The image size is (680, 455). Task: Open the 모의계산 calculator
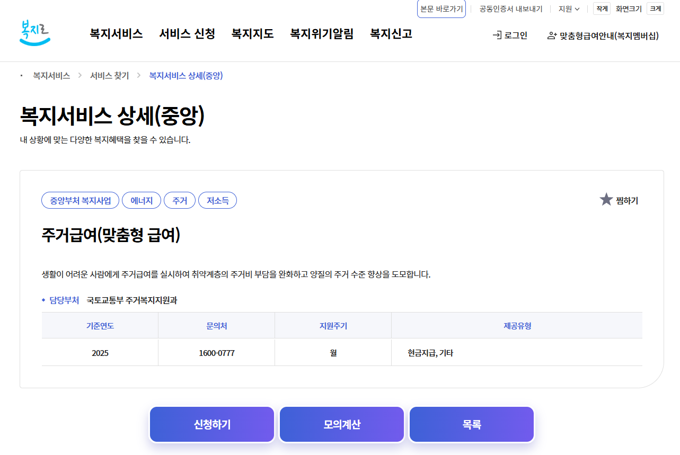[341, 424]
